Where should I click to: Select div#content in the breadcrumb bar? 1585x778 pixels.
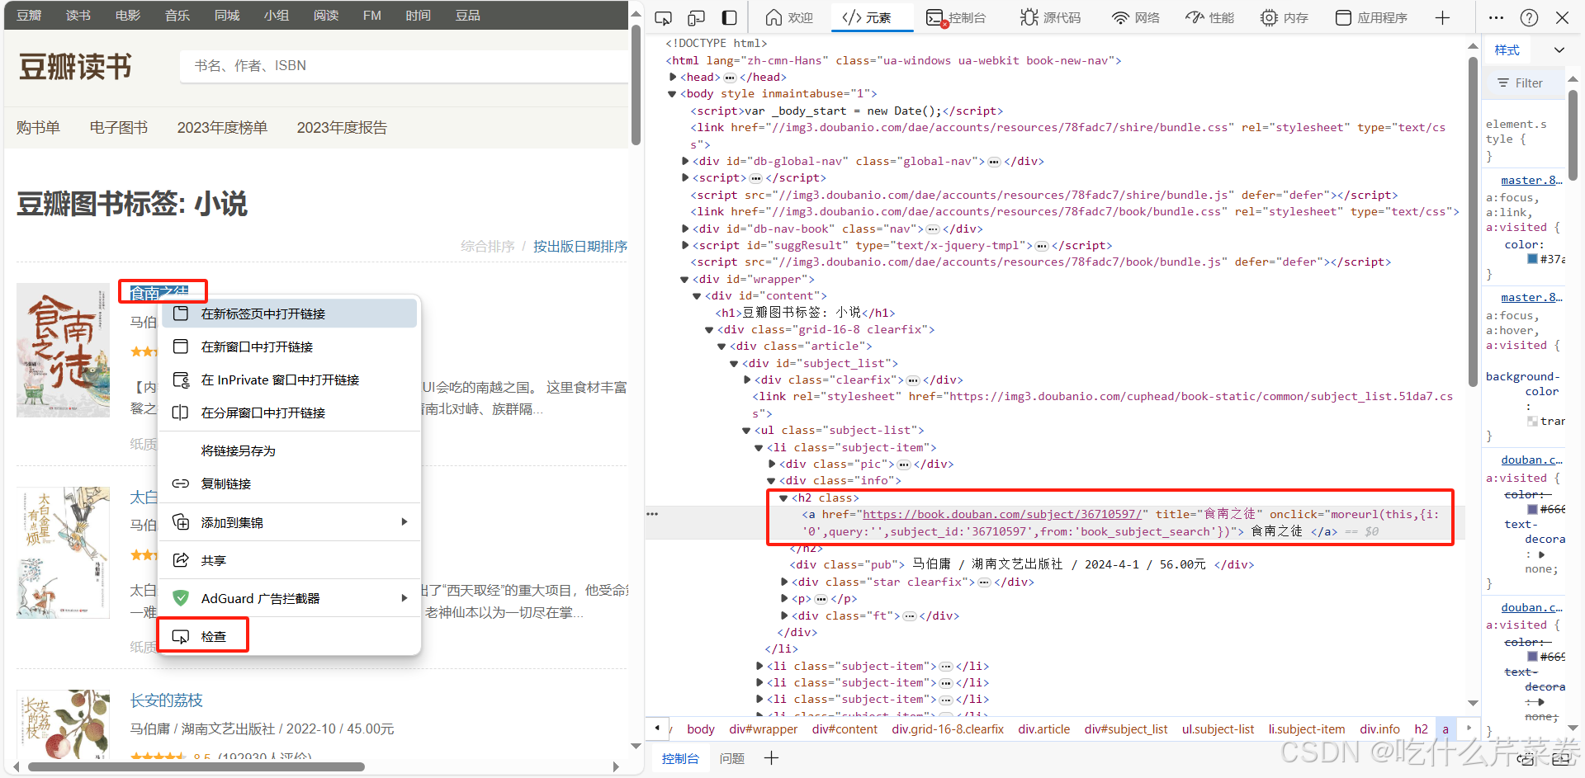click(844, 729)
